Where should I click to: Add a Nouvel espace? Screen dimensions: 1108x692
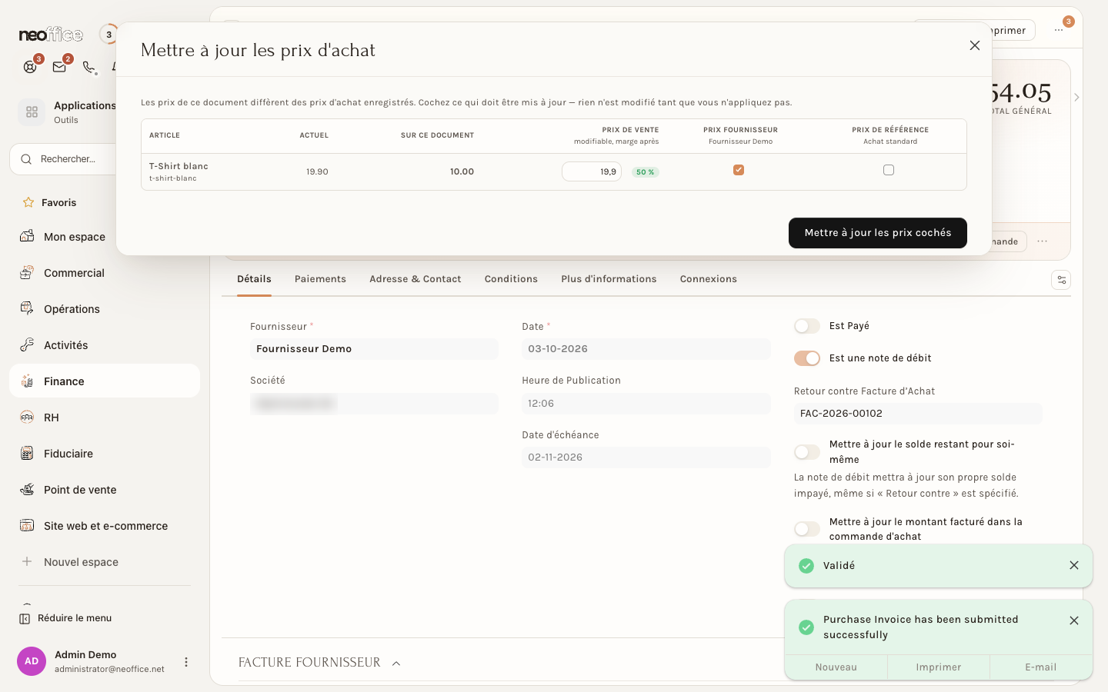[105, 562]
